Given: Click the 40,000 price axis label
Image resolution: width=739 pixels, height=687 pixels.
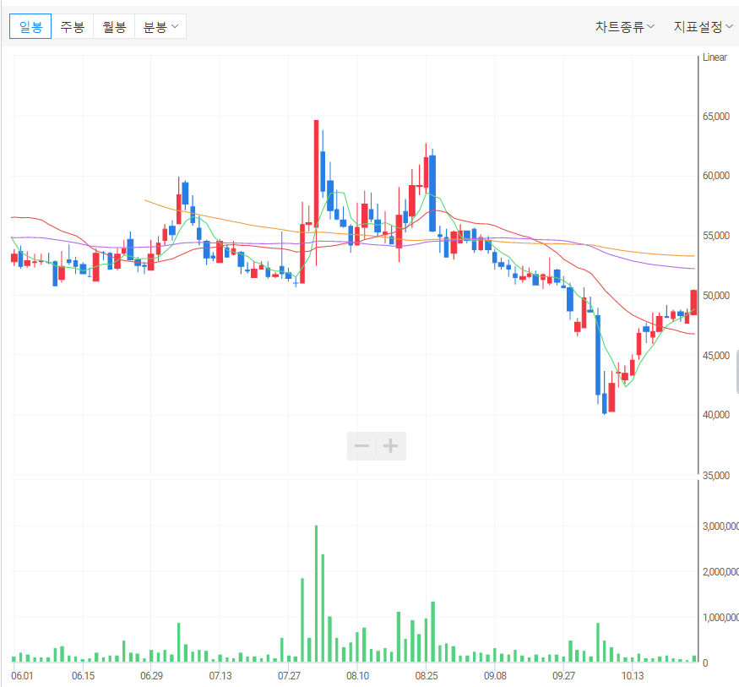Looking at the screenshot, I should [x=716, y=415].
